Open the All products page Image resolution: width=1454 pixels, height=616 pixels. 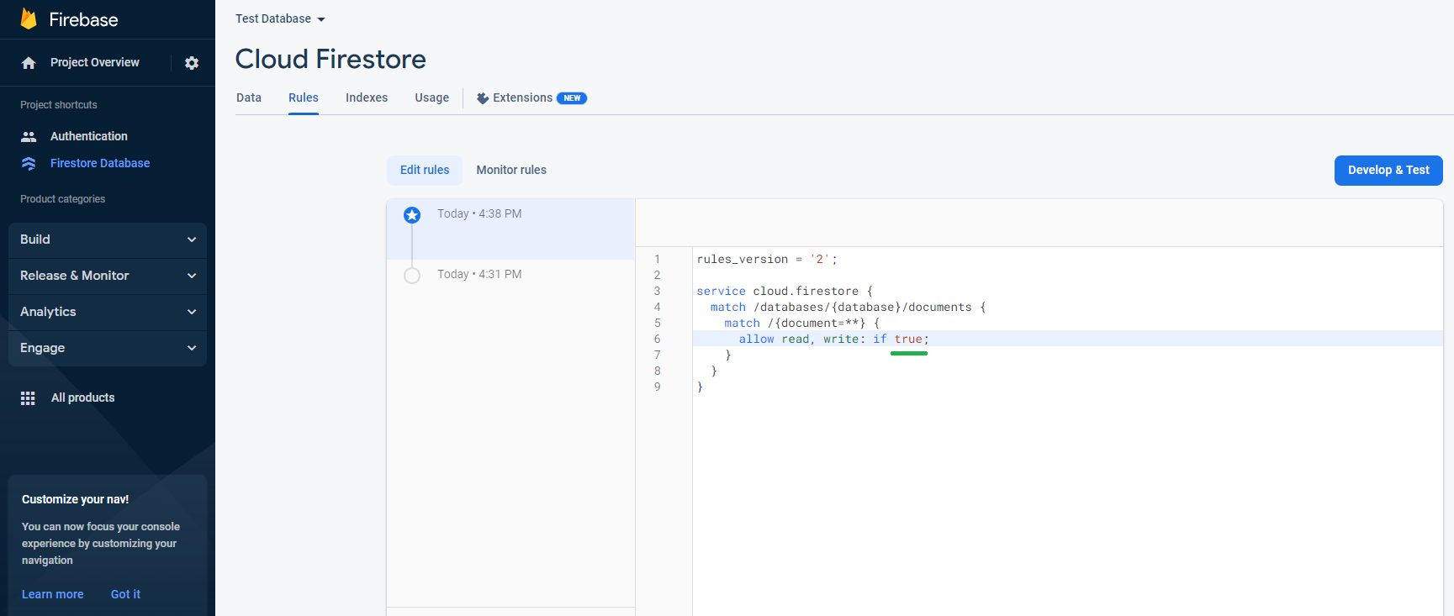(83, 398)
